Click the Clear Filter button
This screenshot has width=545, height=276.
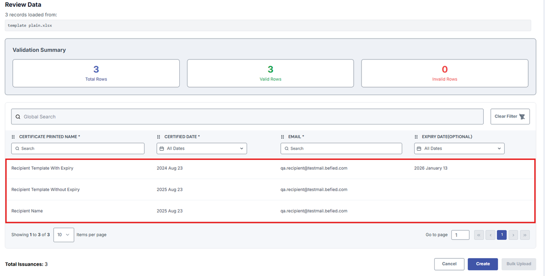click(x=510, y=117)
